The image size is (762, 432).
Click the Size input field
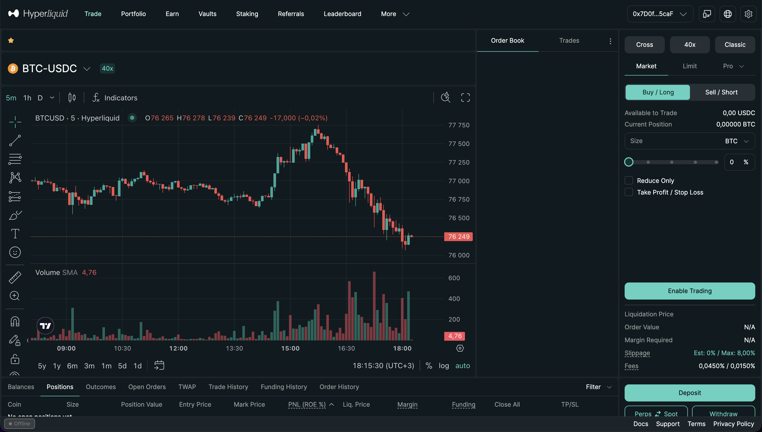coord(689,141)
